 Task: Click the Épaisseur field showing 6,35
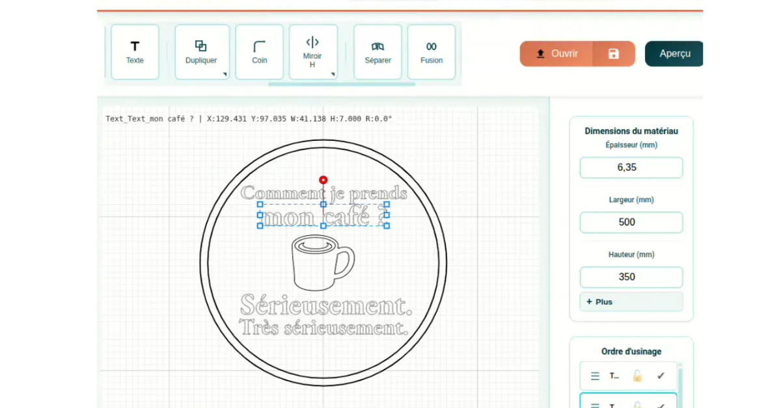coord(631,168)
